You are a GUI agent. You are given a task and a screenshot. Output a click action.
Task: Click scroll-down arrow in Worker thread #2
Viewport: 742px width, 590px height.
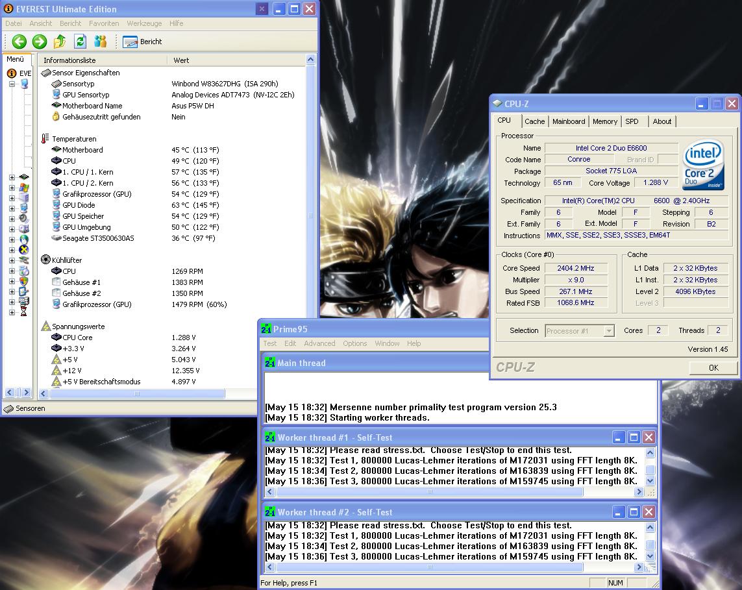[650, 556]
